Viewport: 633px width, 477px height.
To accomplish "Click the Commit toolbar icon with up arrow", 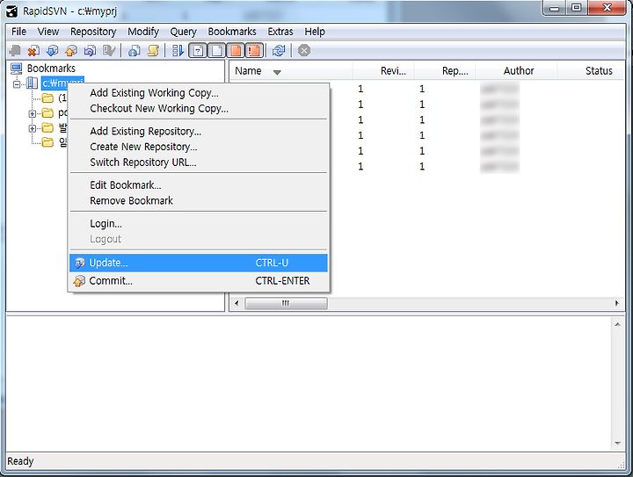I will click(71, 51).
